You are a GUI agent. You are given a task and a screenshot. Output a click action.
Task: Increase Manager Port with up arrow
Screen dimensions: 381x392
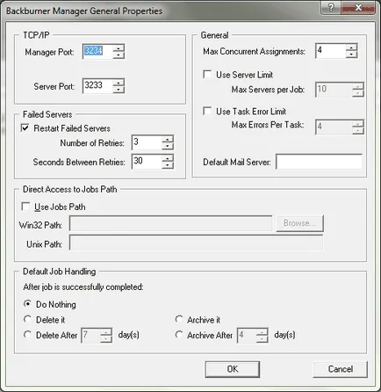pos(119,47)
